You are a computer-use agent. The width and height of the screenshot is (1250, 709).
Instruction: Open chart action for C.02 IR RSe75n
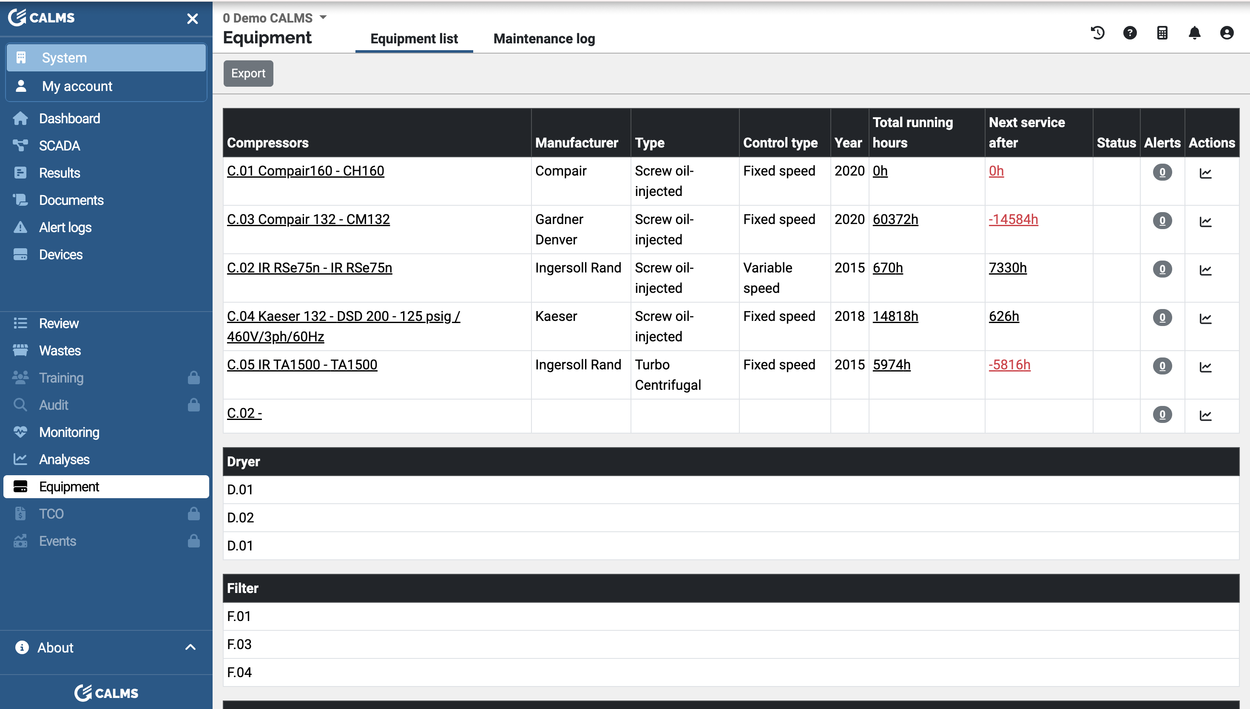click(x=1205, y=270)
